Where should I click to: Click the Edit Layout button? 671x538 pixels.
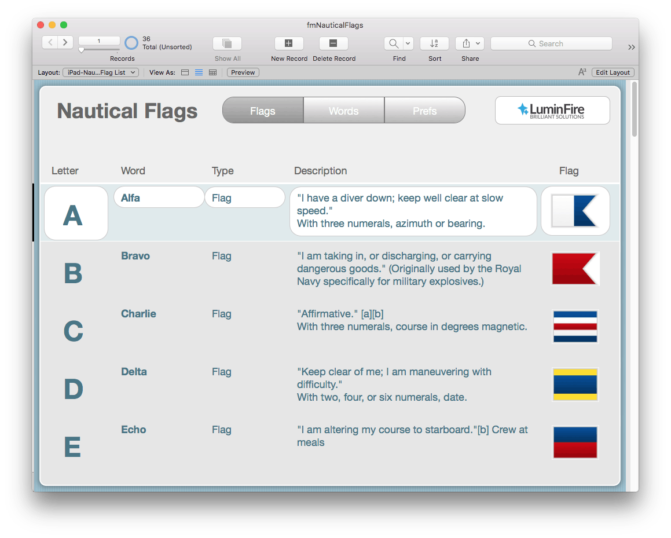coord(613,72)
